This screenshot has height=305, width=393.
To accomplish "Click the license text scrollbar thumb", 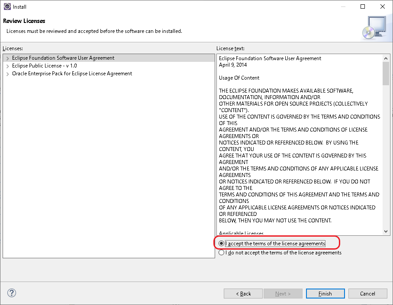I will (x=386, y=74).
